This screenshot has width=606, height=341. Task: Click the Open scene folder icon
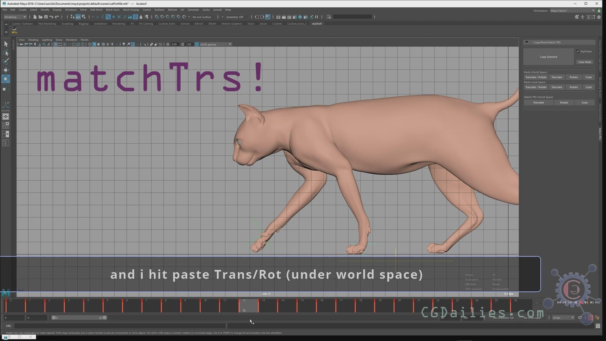(x=40, y=17)
